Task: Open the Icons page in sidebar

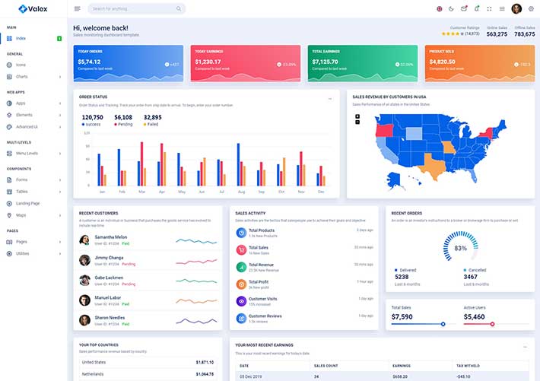Action: click(21, 65)
